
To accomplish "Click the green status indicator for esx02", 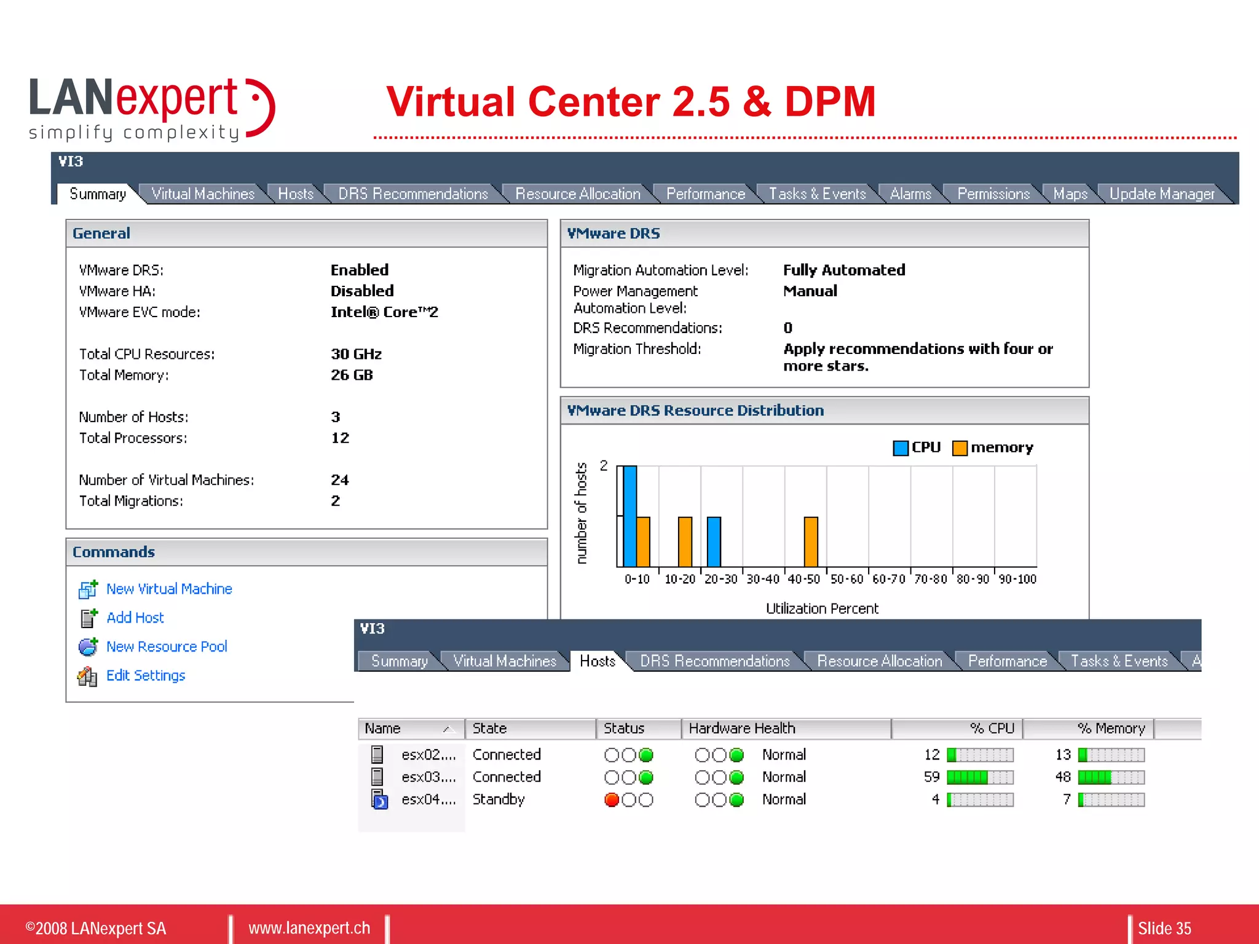I will (646, 755).
